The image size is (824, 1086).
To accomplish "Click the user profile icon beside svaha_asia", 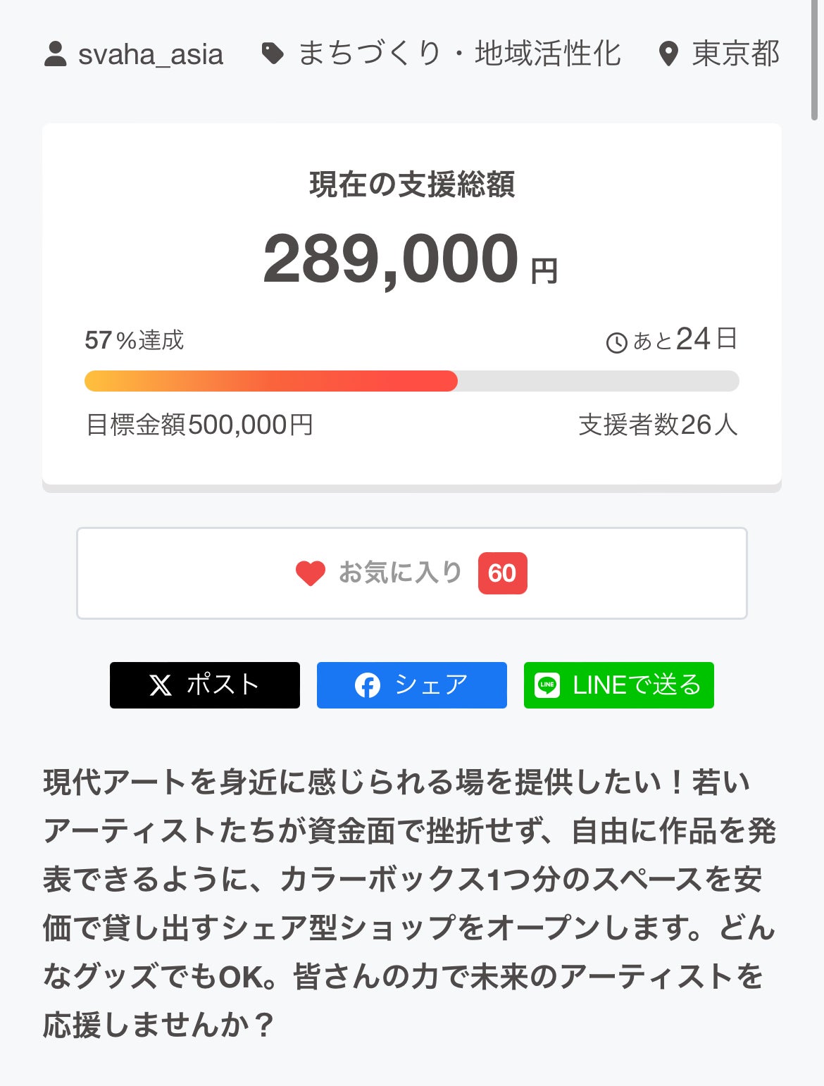I will 55,54.
